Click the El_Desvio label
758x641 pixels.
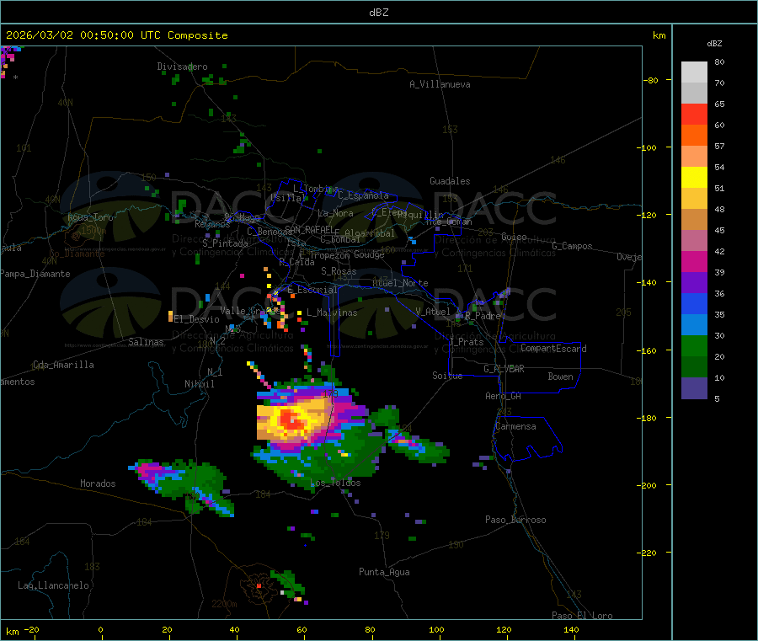(197, 319)
